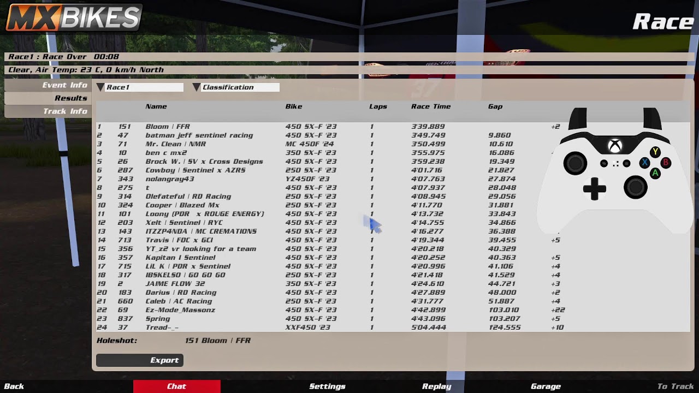
Task: Click the Race1 : Race Over status line
Action: 349,57
